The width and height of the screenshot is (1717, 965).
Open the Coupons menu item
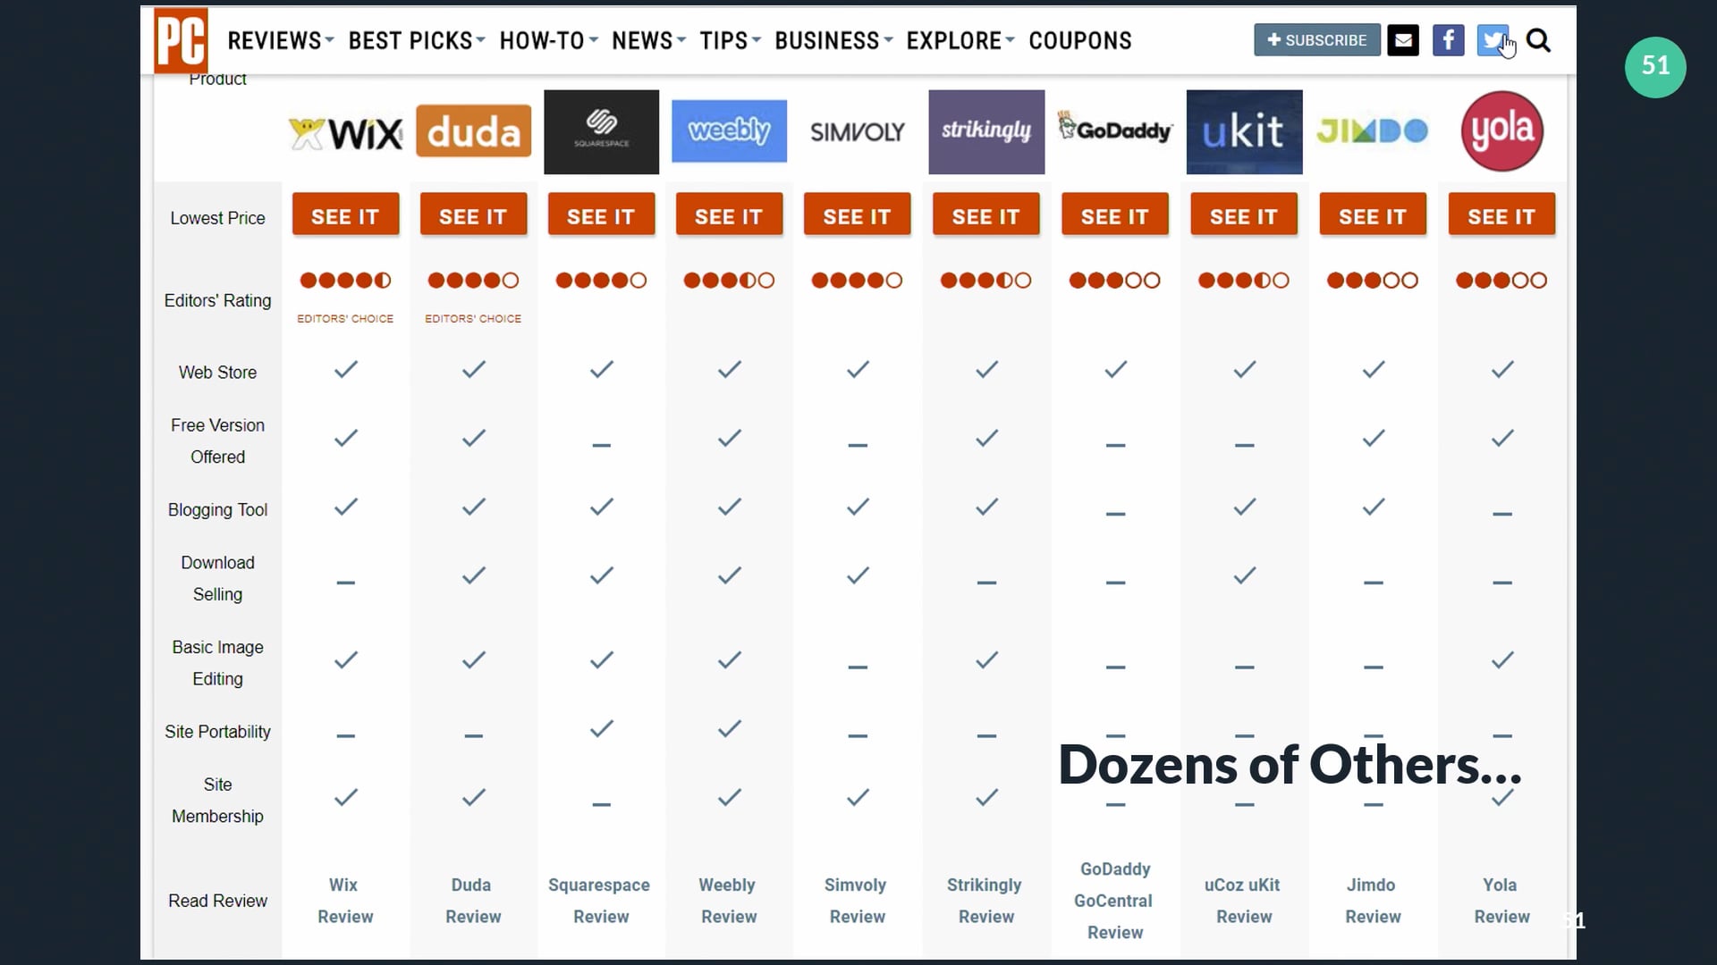pos(1079,41)
